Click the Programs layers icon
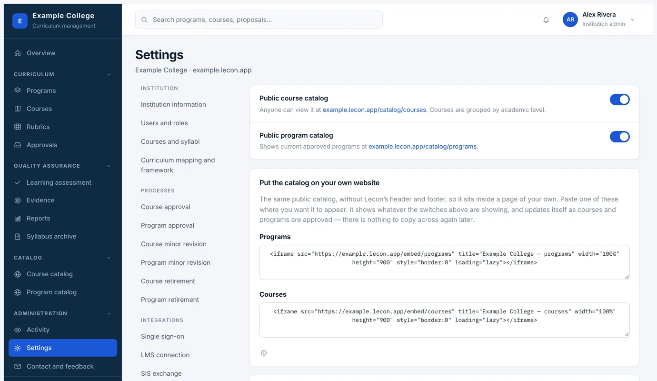This screenshot has height=381, width=657. point(18,90)
